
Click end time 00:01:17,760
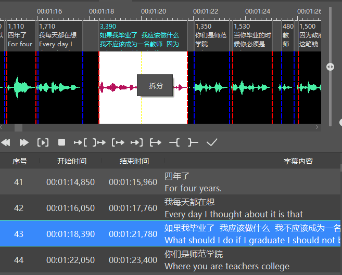pos(133,208)
